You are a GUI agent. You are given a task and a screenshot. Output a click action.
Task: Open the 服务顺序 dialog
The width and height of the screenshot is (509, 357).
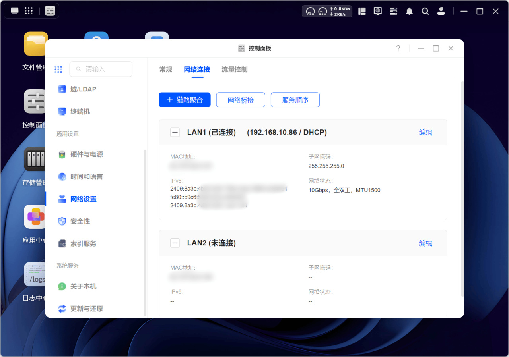pos(295,100)
